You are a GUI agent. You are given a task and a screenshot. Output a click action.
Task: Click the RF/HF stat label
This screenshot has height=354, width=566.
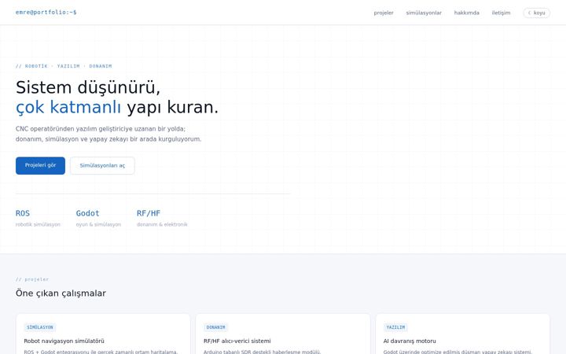149,213
